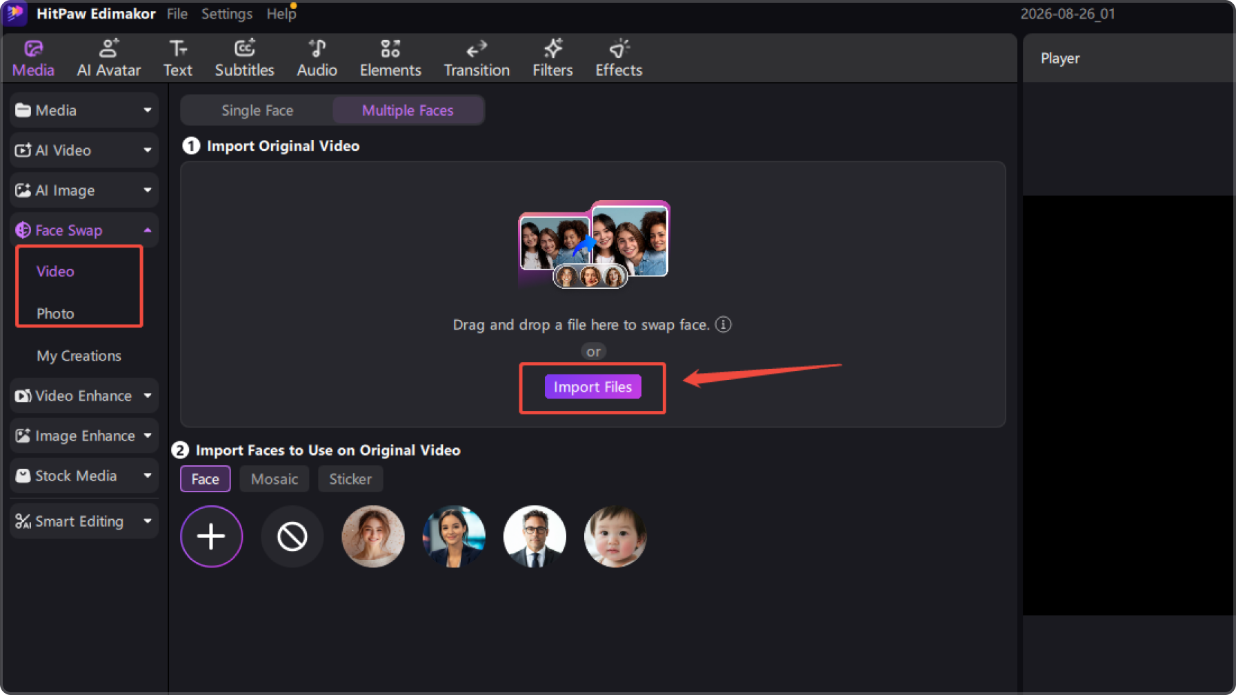Choose the no-face (none) option
The height and width of the screenshot is (695, 1236).
[x=292, y=536]
